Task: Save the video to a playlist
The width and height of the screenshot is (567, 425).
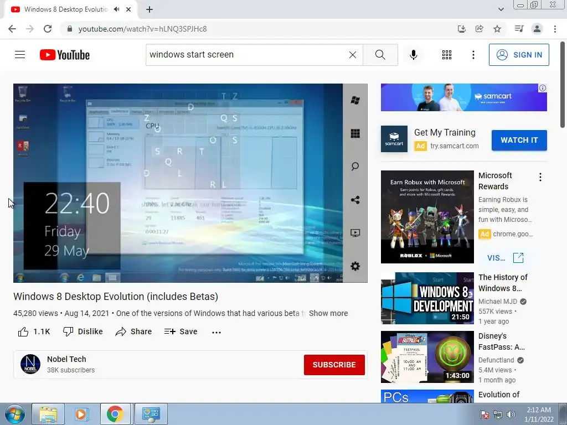Action: pyautogui.click(x=181, y=331)
